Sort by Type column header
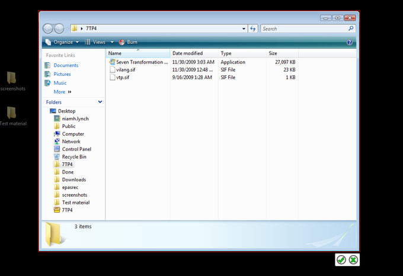 tap(242, 53)
